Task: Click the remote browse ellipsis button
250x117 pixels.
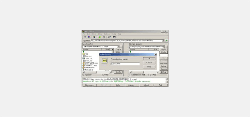Action: pos(166,47)
